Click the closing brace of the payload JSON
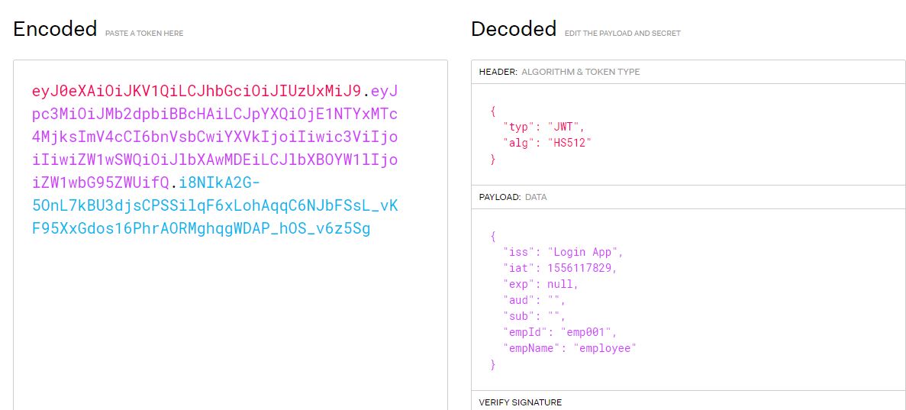Screen dimensions: 906x410 tap(493, 365)
